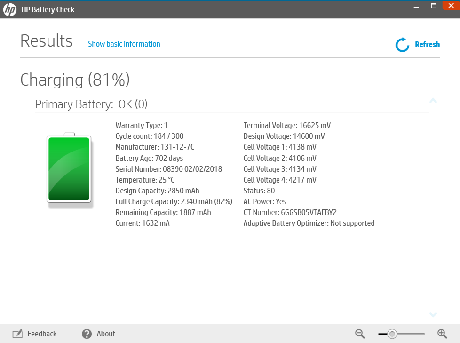Click the minimize icon in the title bar
This screenshot has height=343, width=460.
pyautogui.click(x=416, y=6)
